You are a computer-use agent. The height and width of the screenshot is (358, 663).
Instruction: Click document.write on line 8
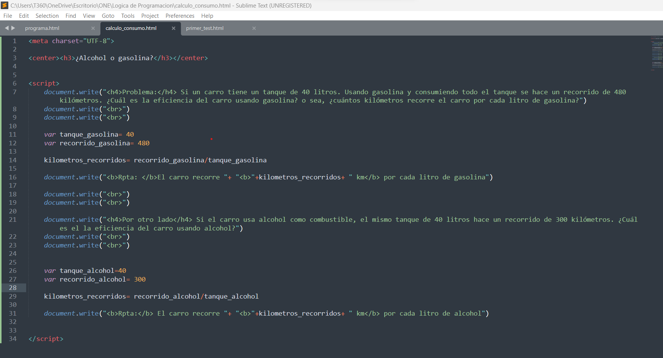click(x=71, y=109)
